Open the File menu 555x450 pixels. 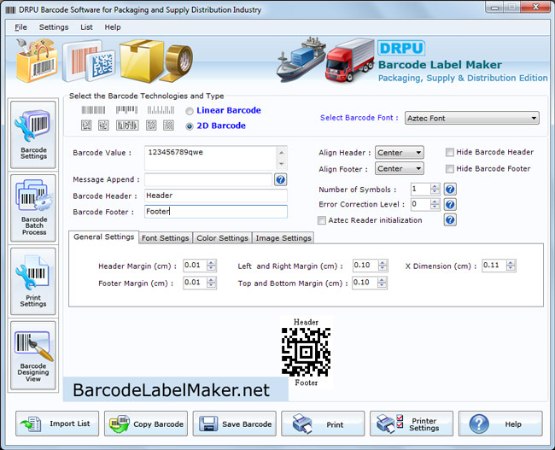[x=20, y=27]
